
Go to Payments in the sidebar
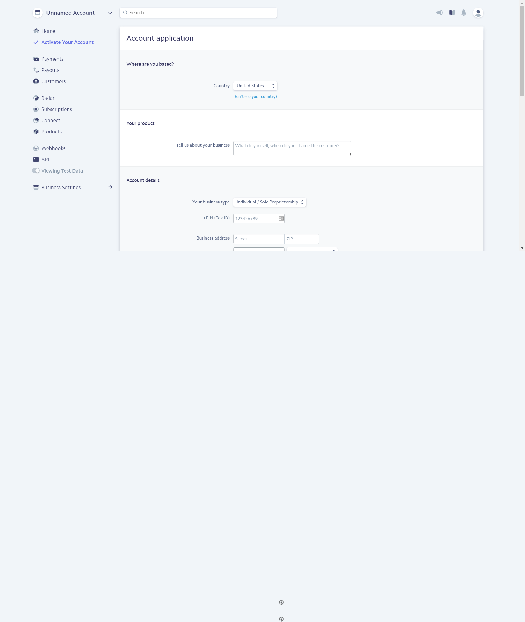point(52,59)
